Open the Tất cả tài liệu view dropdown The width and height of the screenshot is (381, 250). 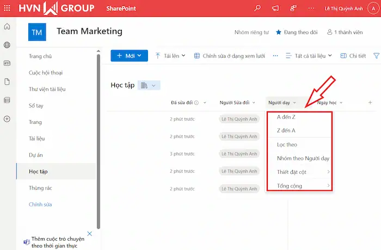click(309, 55)
